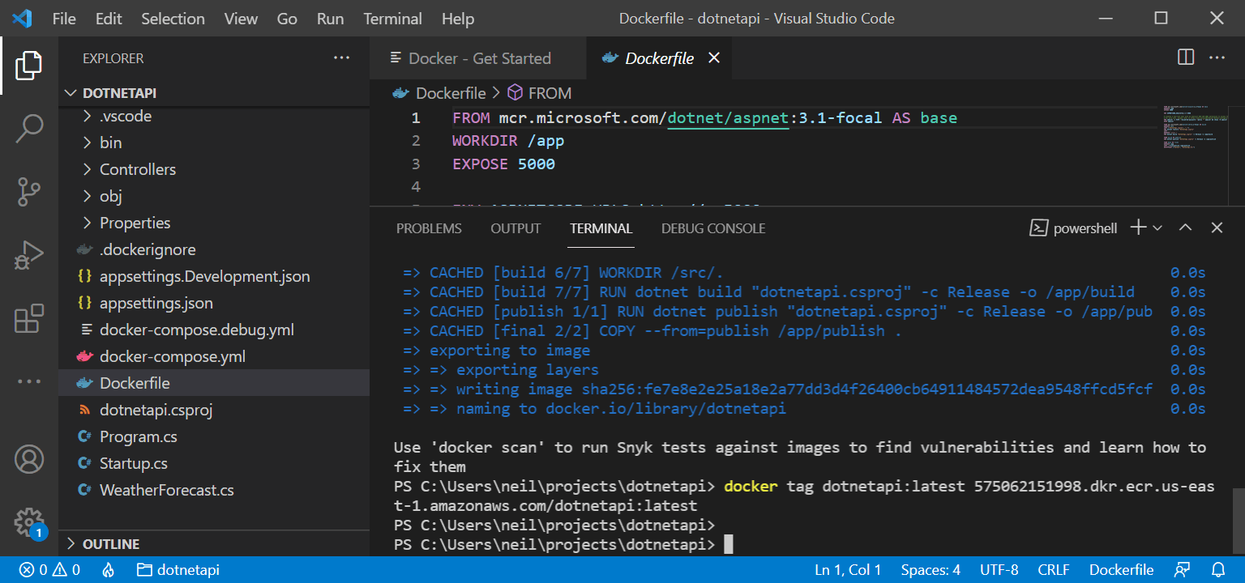Expand the OUTLINE section

point(111,544)
